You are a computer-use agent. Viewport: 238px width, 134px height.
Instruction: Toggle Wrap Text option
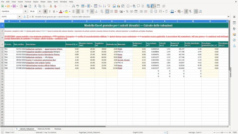pos(102,11)
